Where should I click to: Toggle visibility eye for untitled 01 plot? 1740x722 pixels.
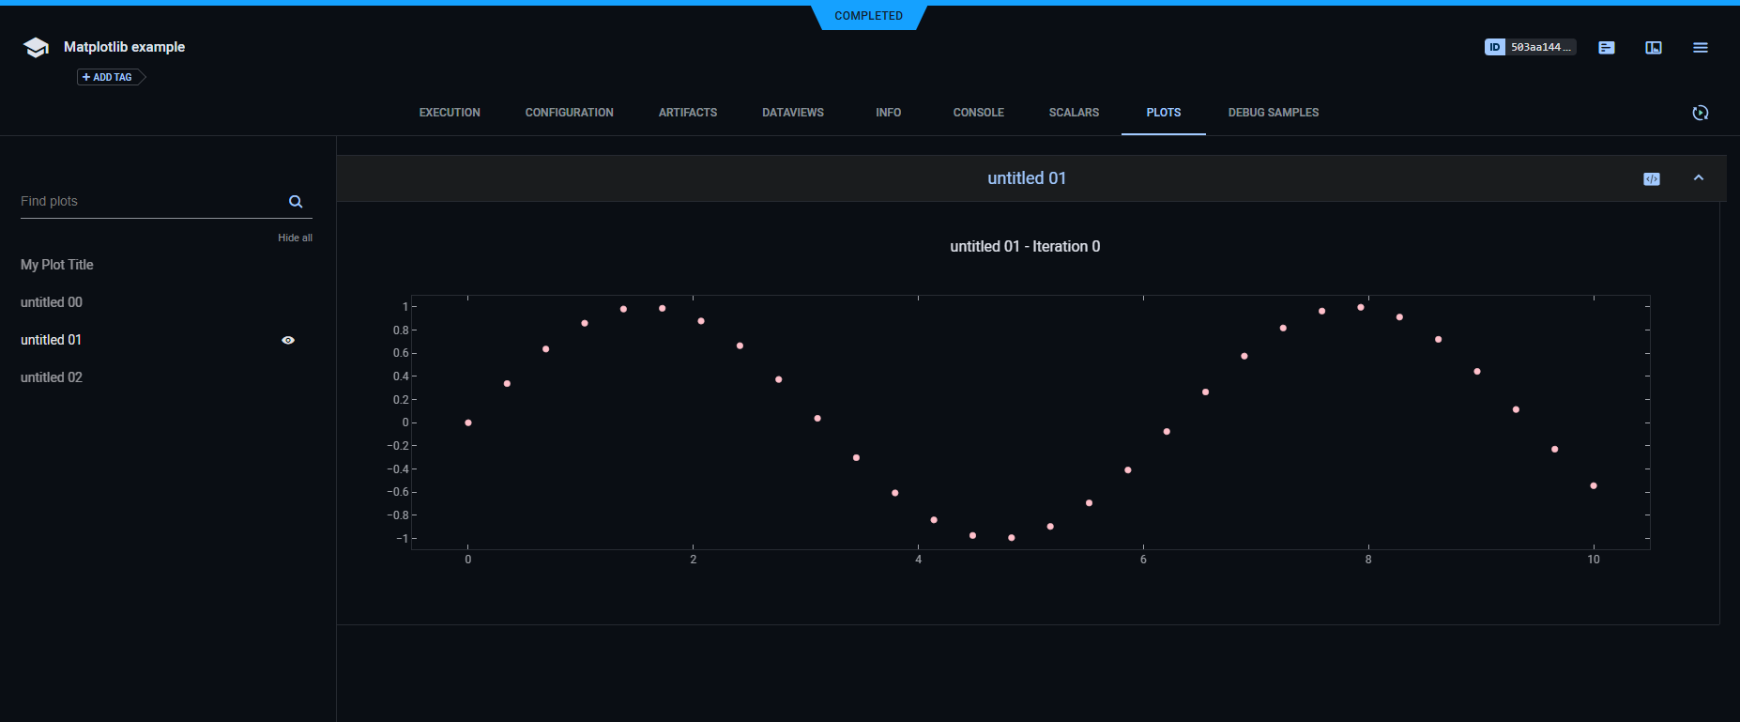tap(288, 341)
